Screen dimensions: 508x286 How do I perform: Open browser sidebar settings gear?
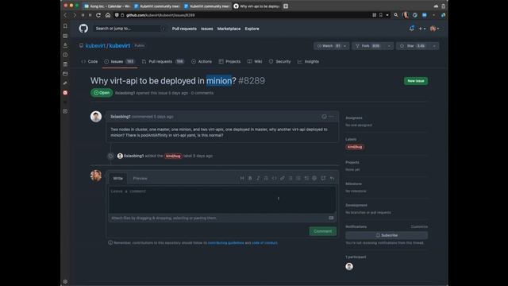pyautogui.click(x=65, y=281)
